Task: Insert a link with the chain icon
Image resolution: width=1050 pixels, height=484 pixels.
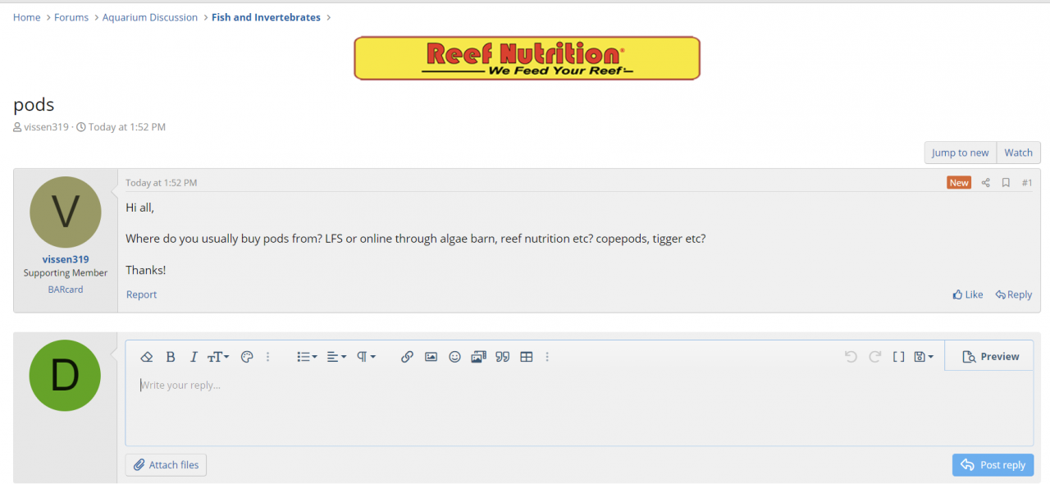Action: pos(407,357)
